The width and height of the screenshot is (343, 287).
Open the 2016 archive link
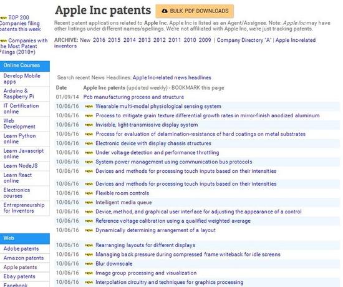pyautogui.click(x=99, y=40)
